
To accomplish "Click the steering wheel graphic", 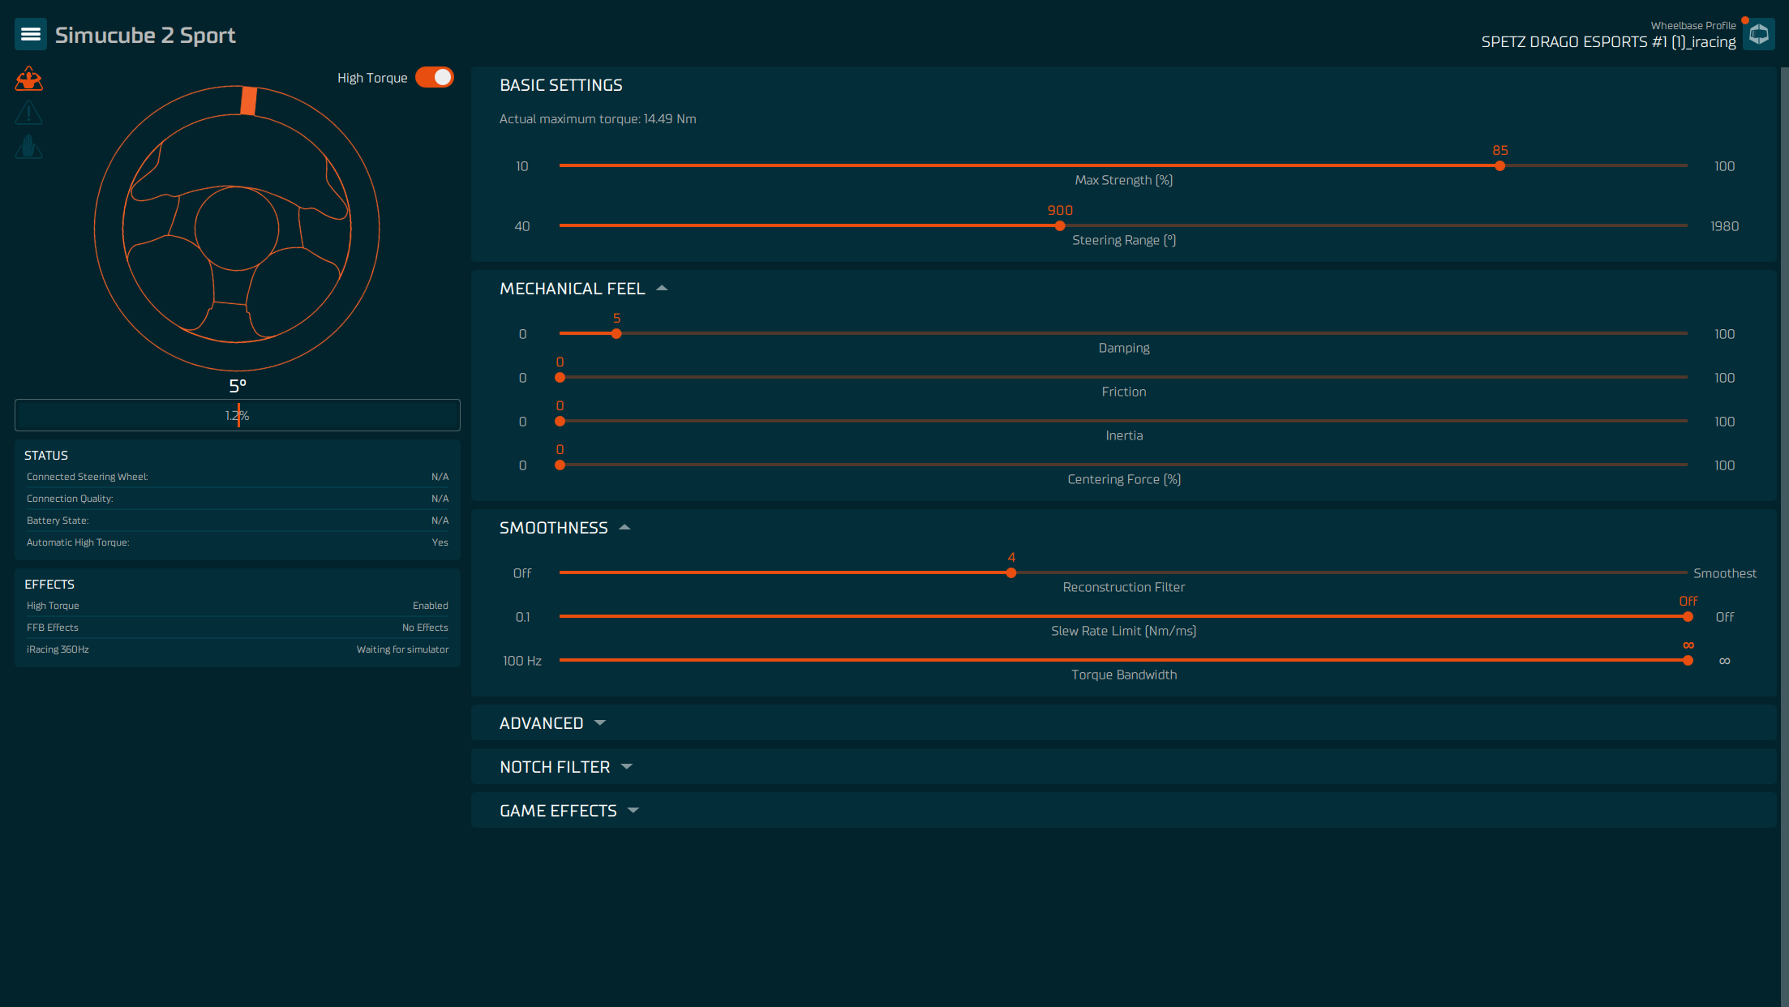I will (x=237, y=229).
